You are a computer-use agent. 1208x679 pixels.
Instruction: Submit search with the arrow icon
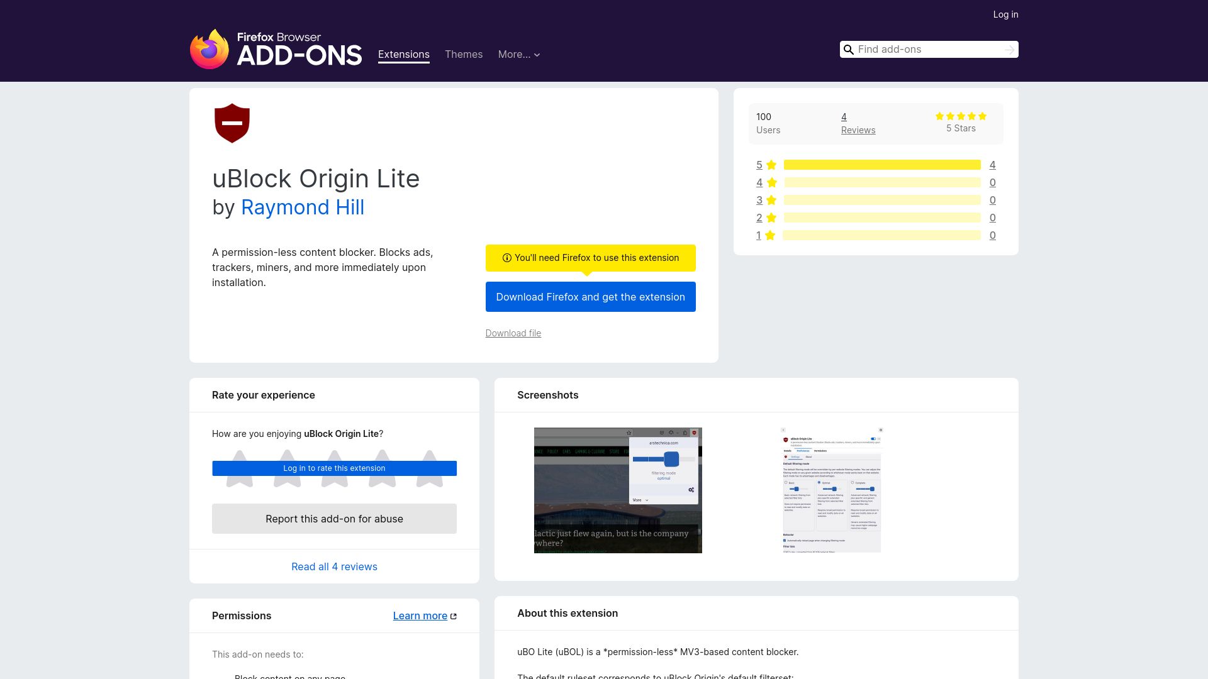pos(1009,50)
